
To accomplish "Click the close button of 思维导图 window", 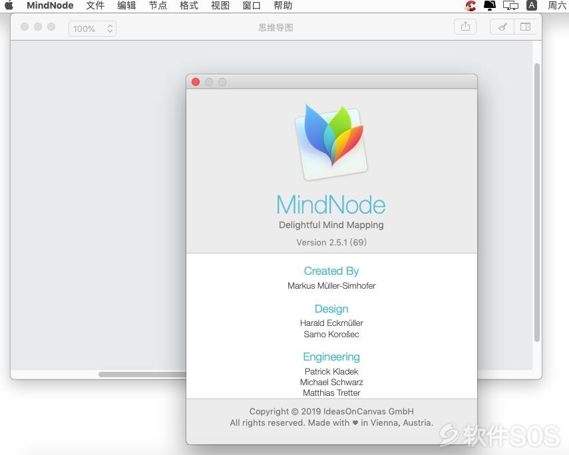I will 25,27.
